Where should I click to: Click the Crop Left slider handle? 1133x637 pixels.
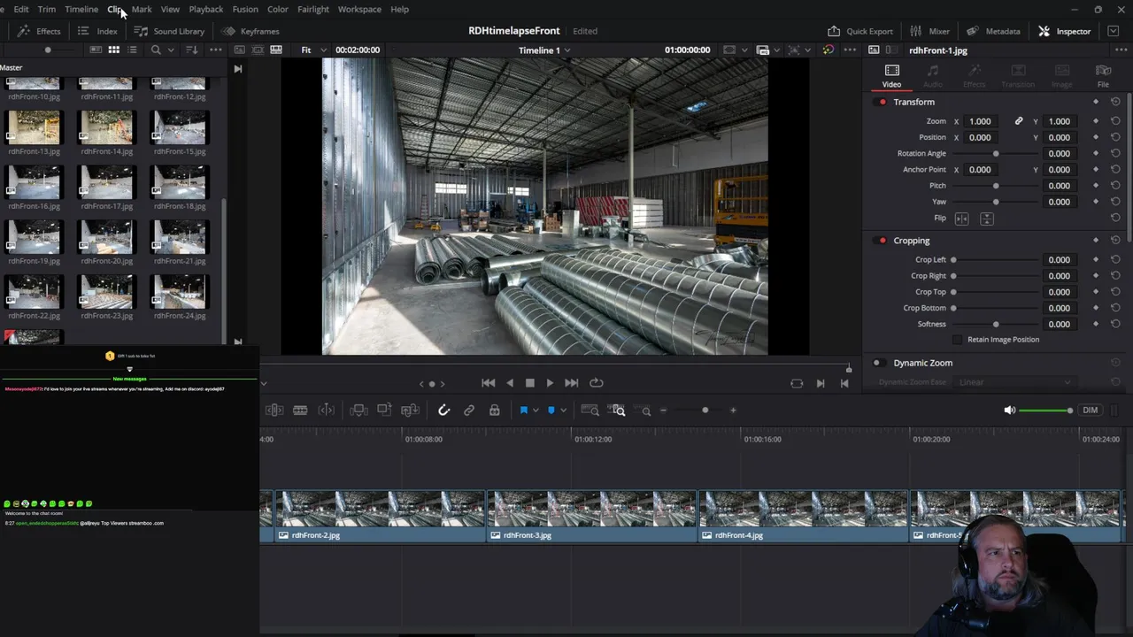pos(953,260)
